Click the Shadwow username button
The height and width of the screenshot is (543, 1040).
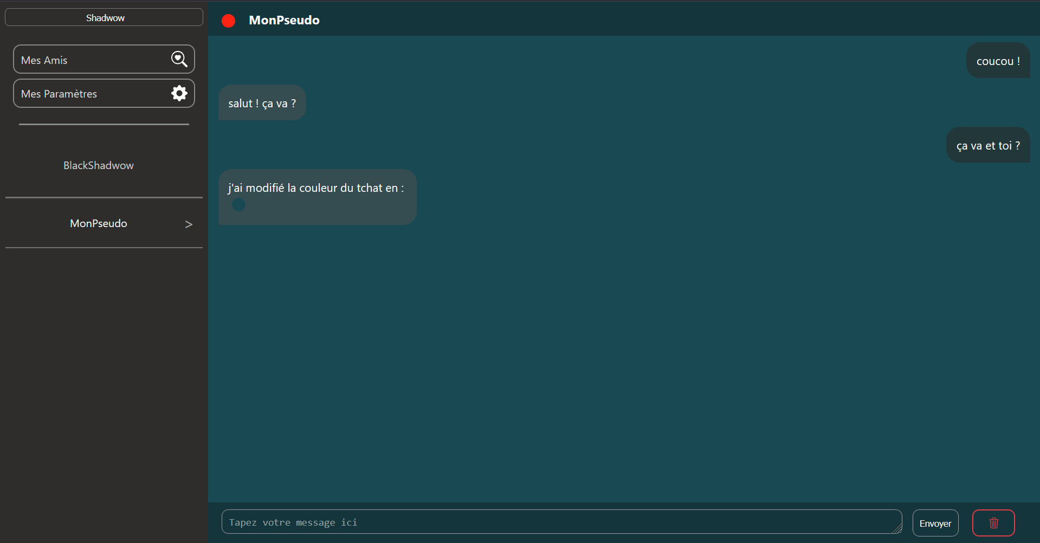104,17
